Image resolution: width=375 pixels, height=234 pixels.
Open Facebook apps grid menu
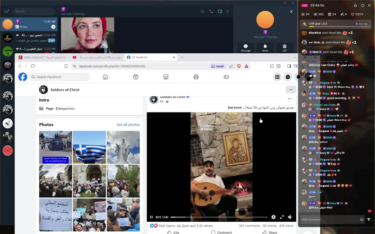277,77
